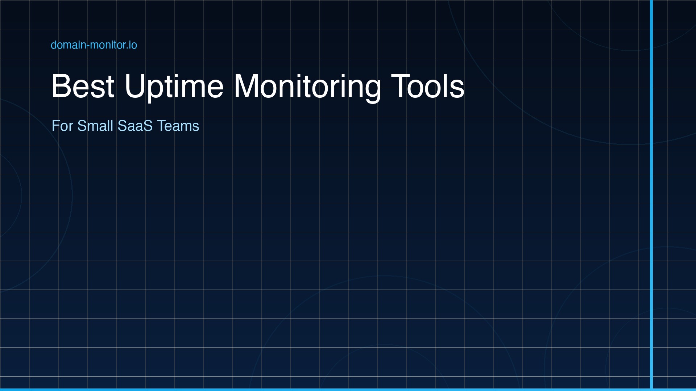Click the top end of the blue line

(652, 4)
